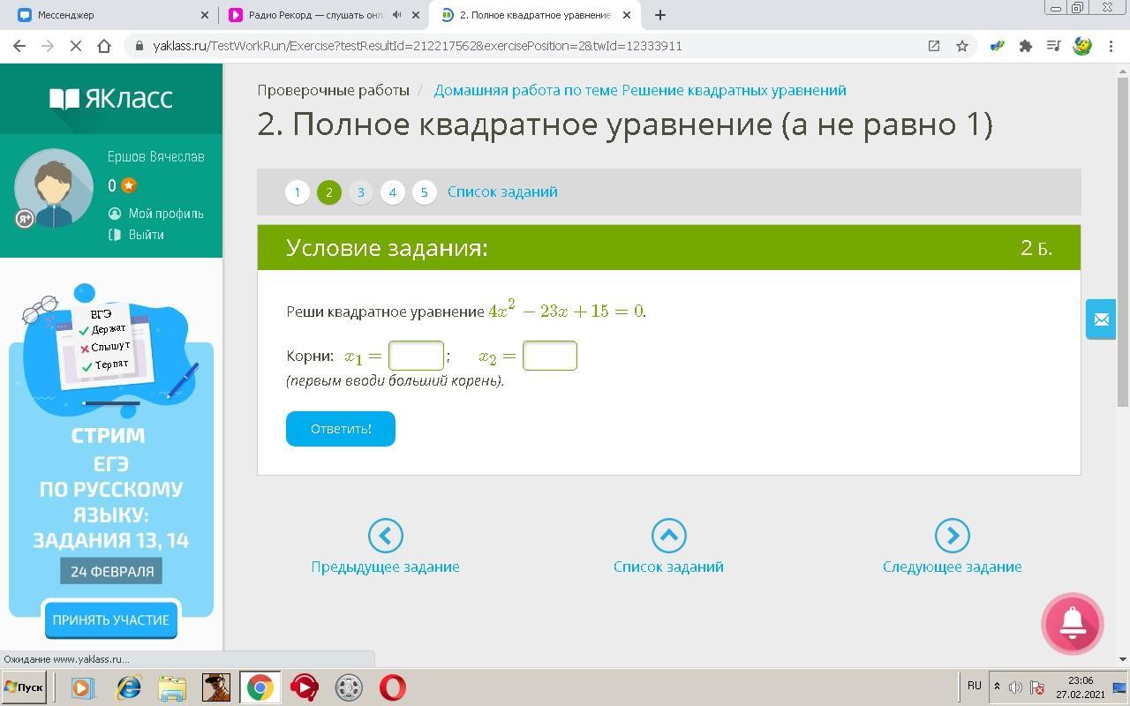Click the pink notification bell icon
Viewport: 1130px width, 706px height.
pos(1073,623)
